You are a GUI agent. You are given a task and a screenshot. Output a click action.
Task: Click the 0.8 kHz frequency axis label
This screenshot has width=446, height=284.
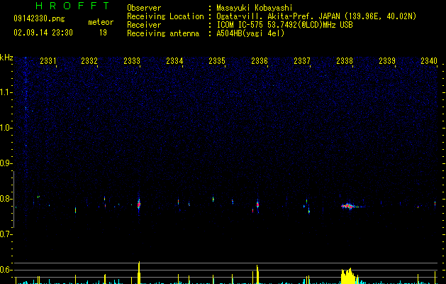click(x=6, y=199)
